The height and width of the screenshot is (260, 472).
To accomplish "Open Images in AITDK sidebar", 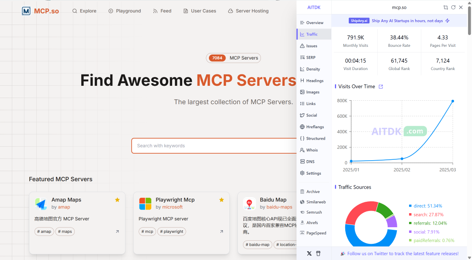I will coord(314,92).
